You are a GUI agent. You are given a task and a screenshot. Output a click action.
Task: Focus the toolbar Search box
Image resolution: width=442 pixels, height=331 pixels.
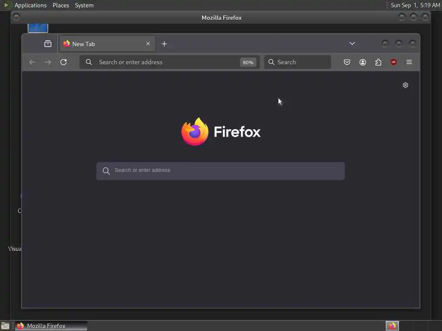click(297, 62)
